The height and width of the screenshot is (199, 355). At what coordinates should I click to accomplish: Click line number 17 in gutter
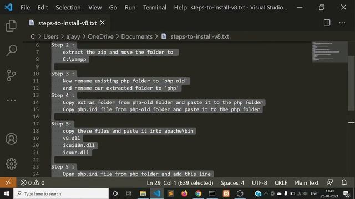pos(35,124)
